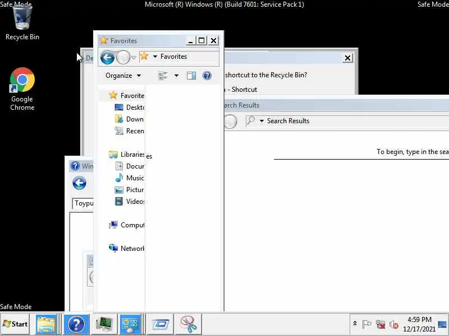Open Videos library
449x336 pixels.
click(x=130, y=202)
